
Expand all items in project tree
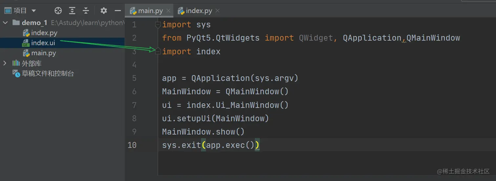point(72,11)
